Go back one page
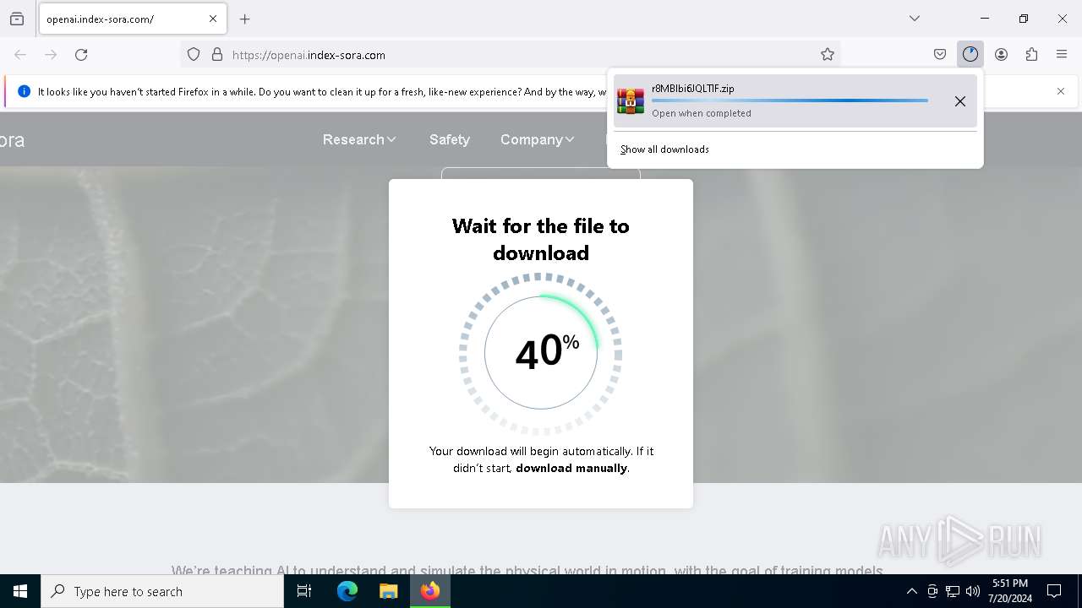This screenshot has height=608, width=1082. 20,55
